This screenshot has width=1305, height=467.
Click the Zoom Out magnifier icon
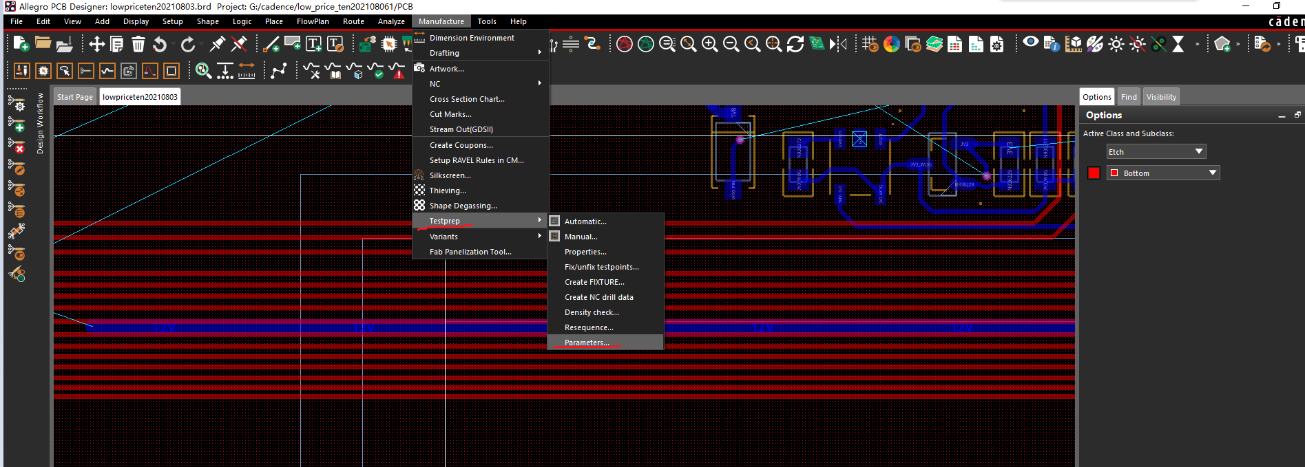[x=731, y=45]
